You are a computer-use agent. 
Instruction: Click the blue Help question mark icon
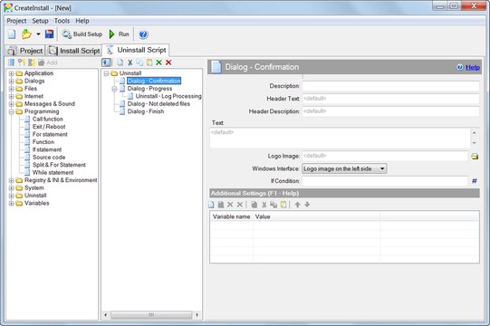point(143,34)
